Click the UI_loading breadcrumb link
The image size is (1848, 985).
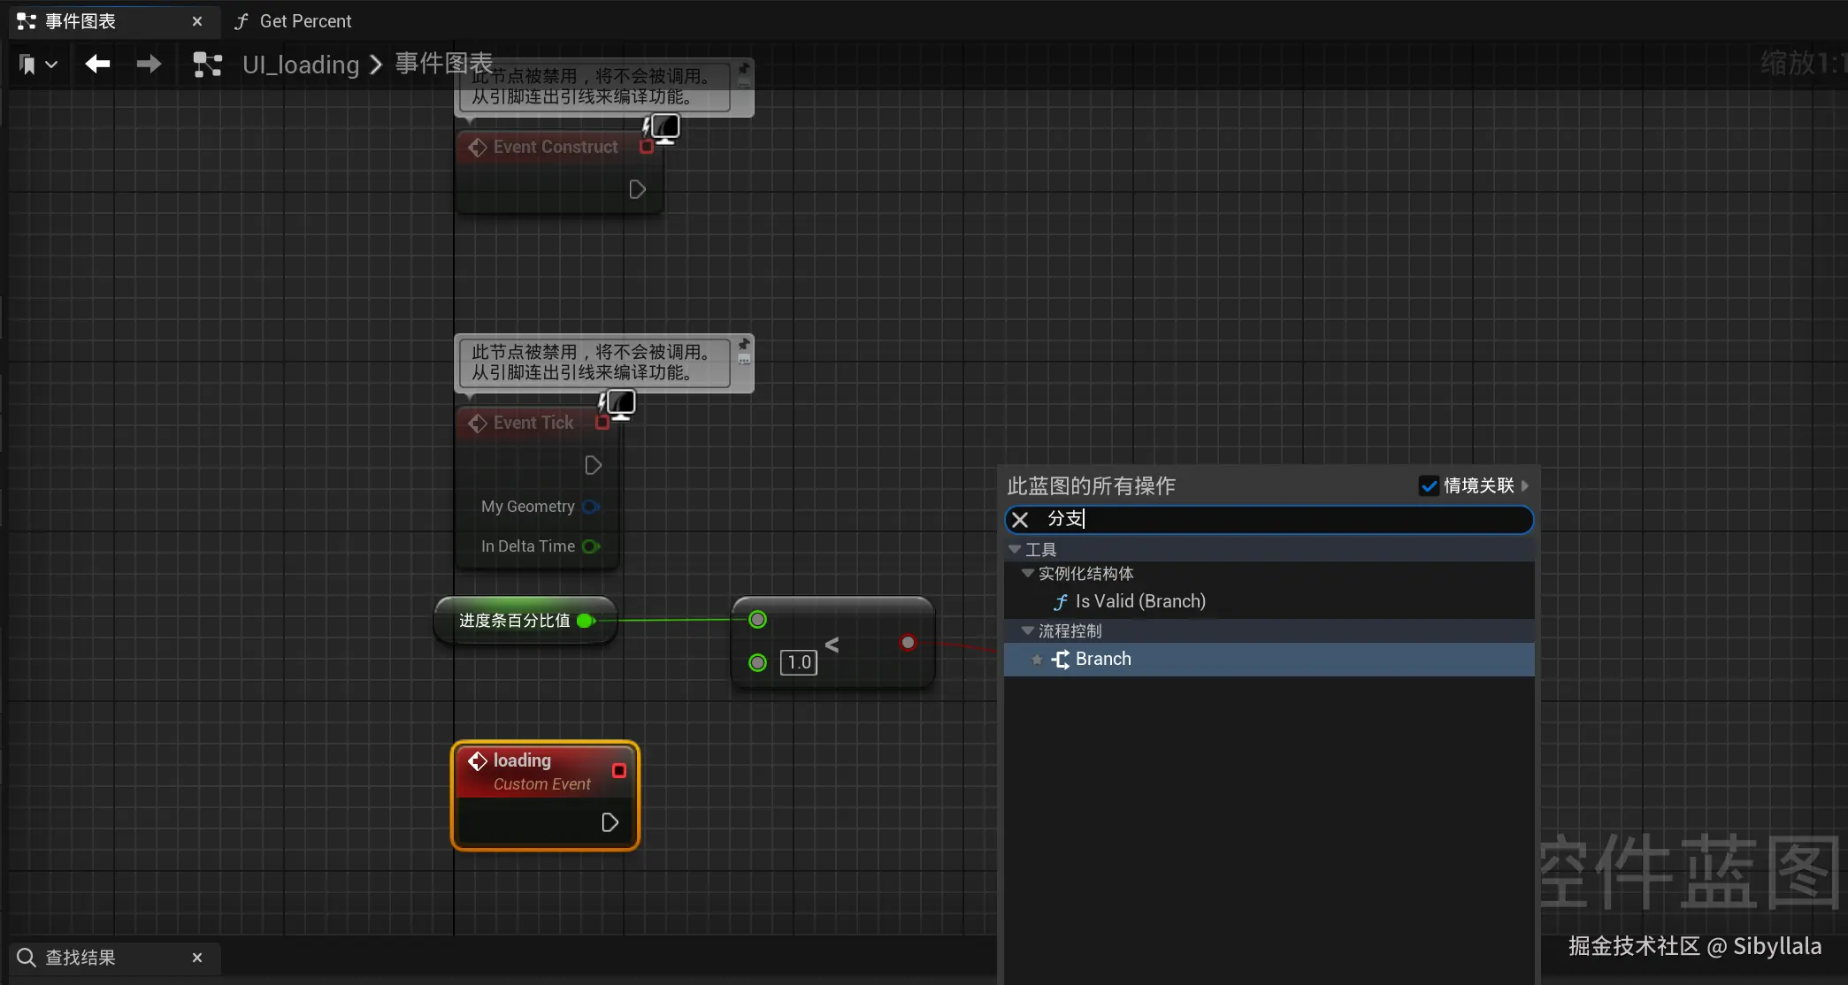(301, 65)
